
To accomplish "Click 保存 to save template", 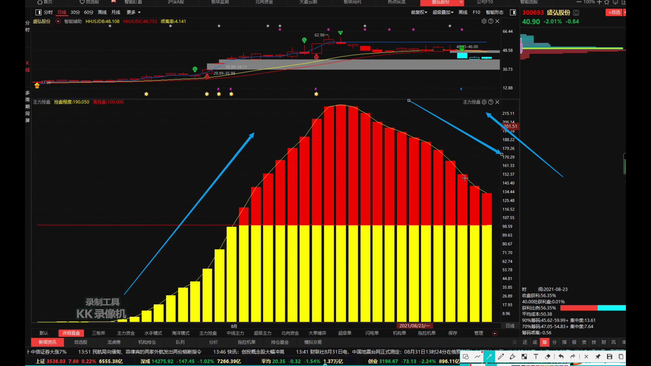I will (453, 333).
